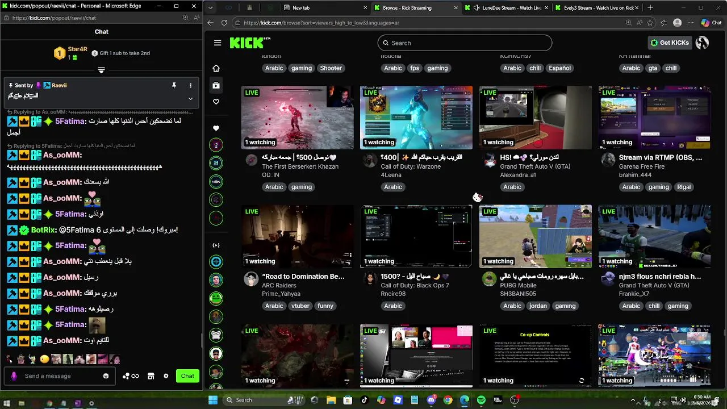Open the PUBG Mobile SH3BANI505 stream thumbnail
The width and height of the screenshot is (727, 409).
pos(536,236)
